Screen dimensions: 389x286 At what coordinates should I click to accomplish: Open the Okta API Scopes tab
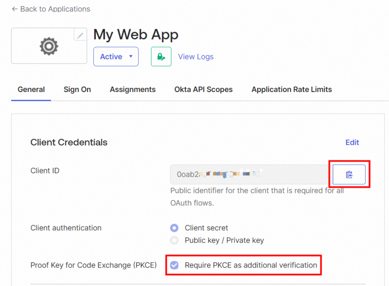pyautogui.click(x=203, y=89)
